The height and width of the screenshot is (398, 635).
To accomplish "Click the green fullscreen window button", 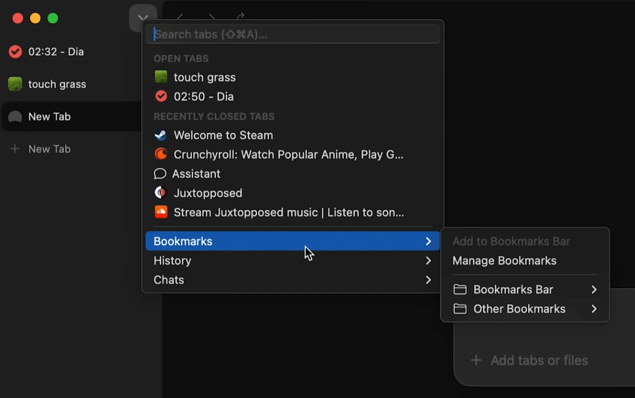I will pos(53,18).
